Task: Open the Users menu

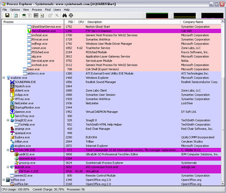Action: coord(57,9)
